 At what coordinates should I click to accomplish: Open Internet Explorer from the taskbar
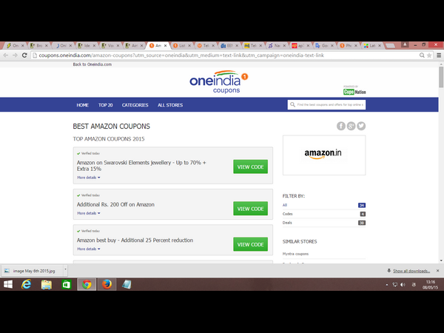27,285
